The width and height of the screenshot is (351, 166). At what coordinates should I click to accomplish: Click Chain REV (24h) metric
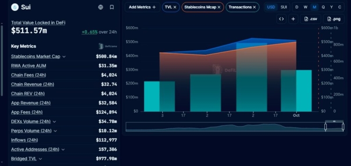pyautogui.click(x=28, y=94)
